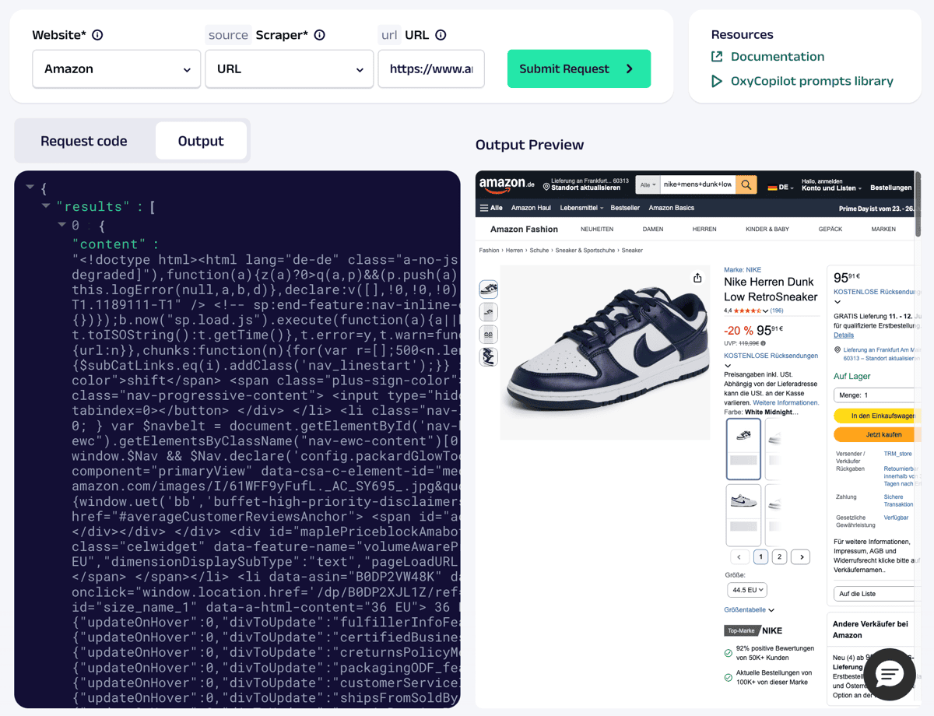
Task: Collapse the "results" array node
Action: click(46, 206)
